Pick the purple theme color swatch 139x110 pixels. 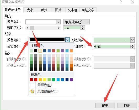(62, 51)
